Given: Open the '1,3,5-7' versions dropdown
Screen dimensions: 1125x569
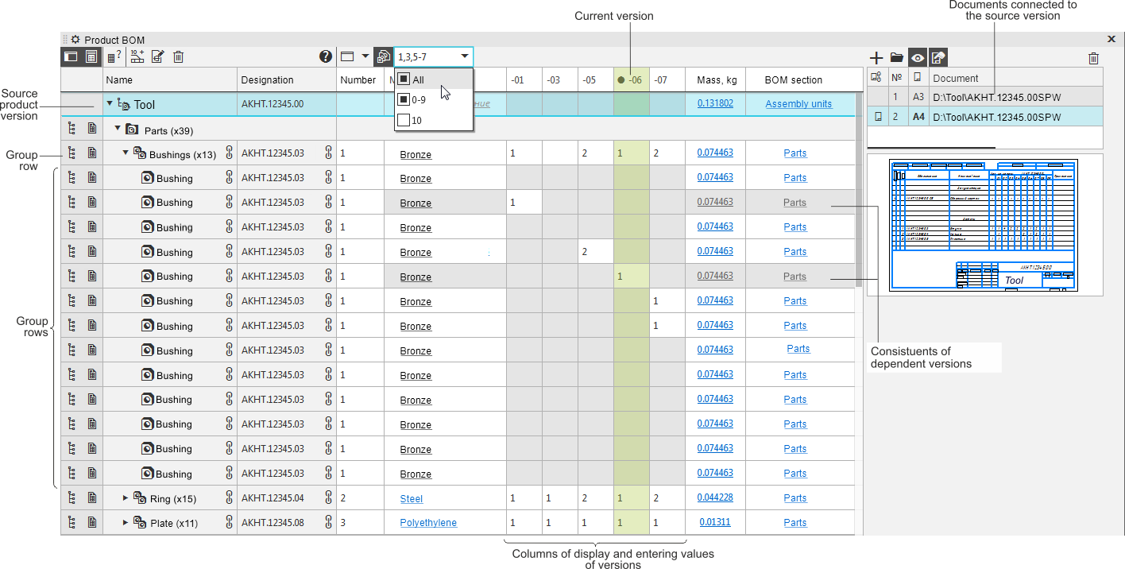Looking at the screenshot, I should click(x=464, y=56).
